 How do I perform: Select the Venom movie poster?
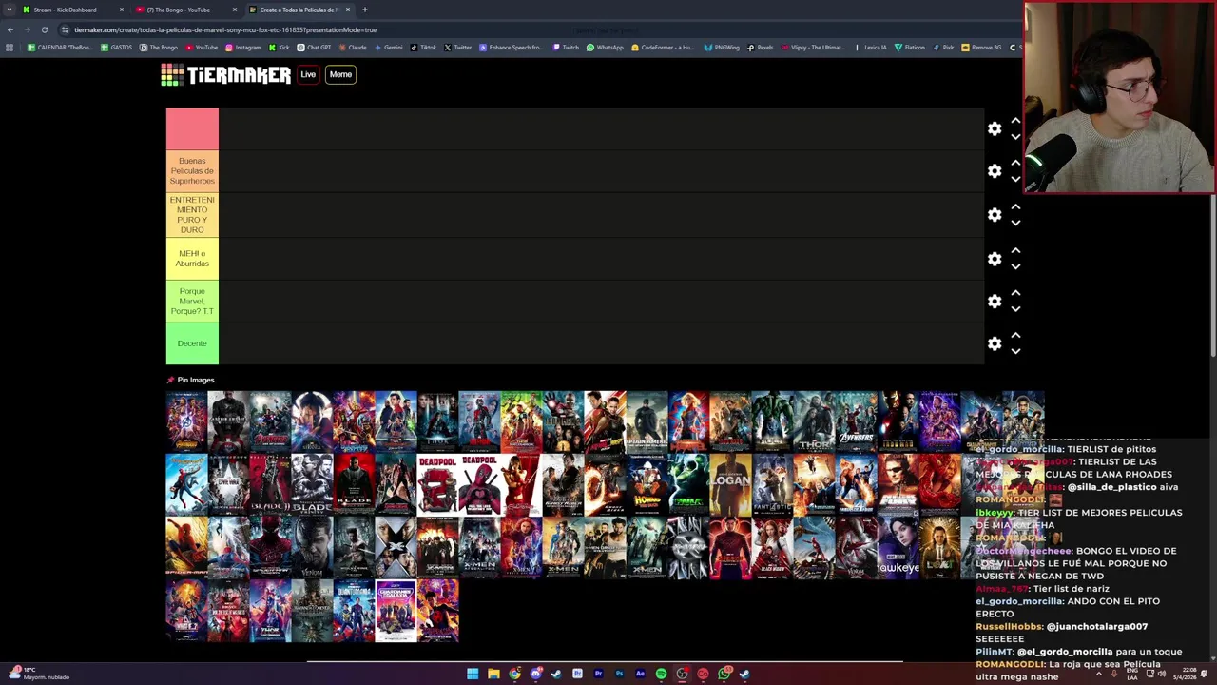312,547
